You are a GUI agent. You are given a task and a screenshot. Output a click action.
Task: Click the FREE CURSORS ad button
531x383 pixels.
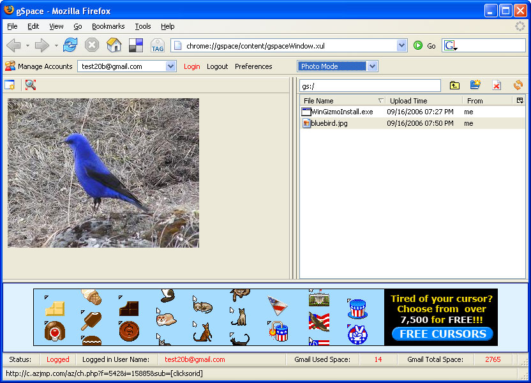click(x=442, y=334)
